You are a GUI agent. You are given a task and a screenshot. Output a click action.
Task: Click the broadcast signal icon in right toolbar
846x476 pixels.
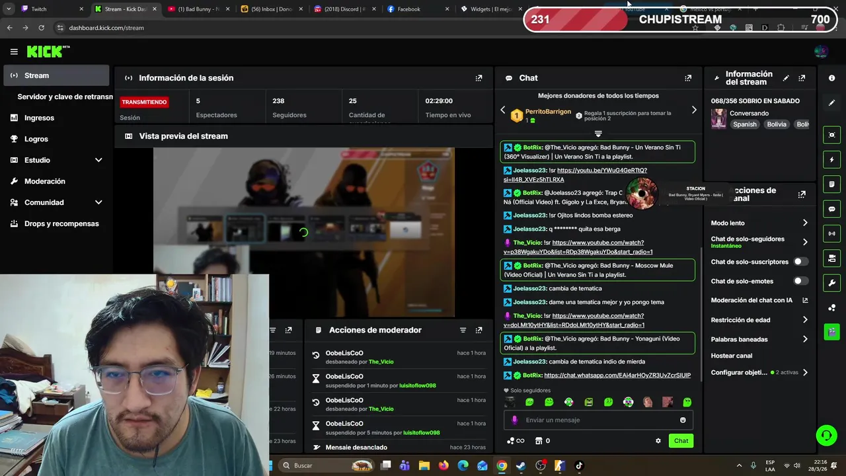pos(831,233)
